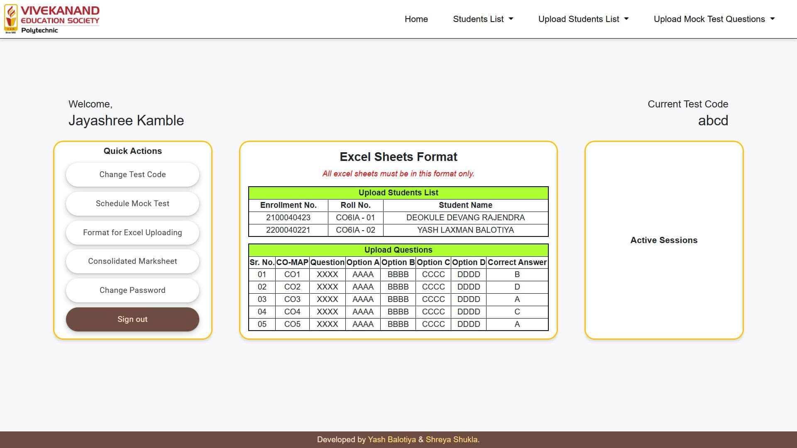Open the Upload Mock Test Questions dropdown

tap(714, 19)
